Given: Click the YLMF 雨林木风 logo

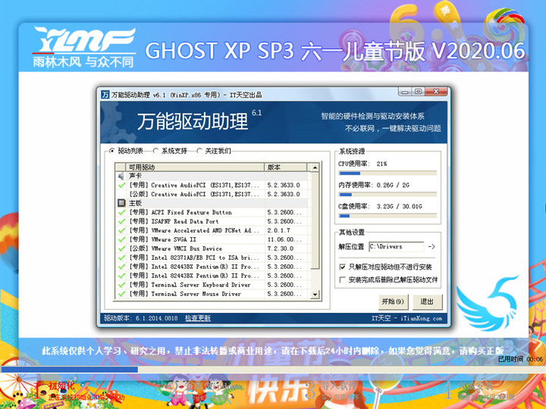Looking at the screenshot, I should [84, 47].
